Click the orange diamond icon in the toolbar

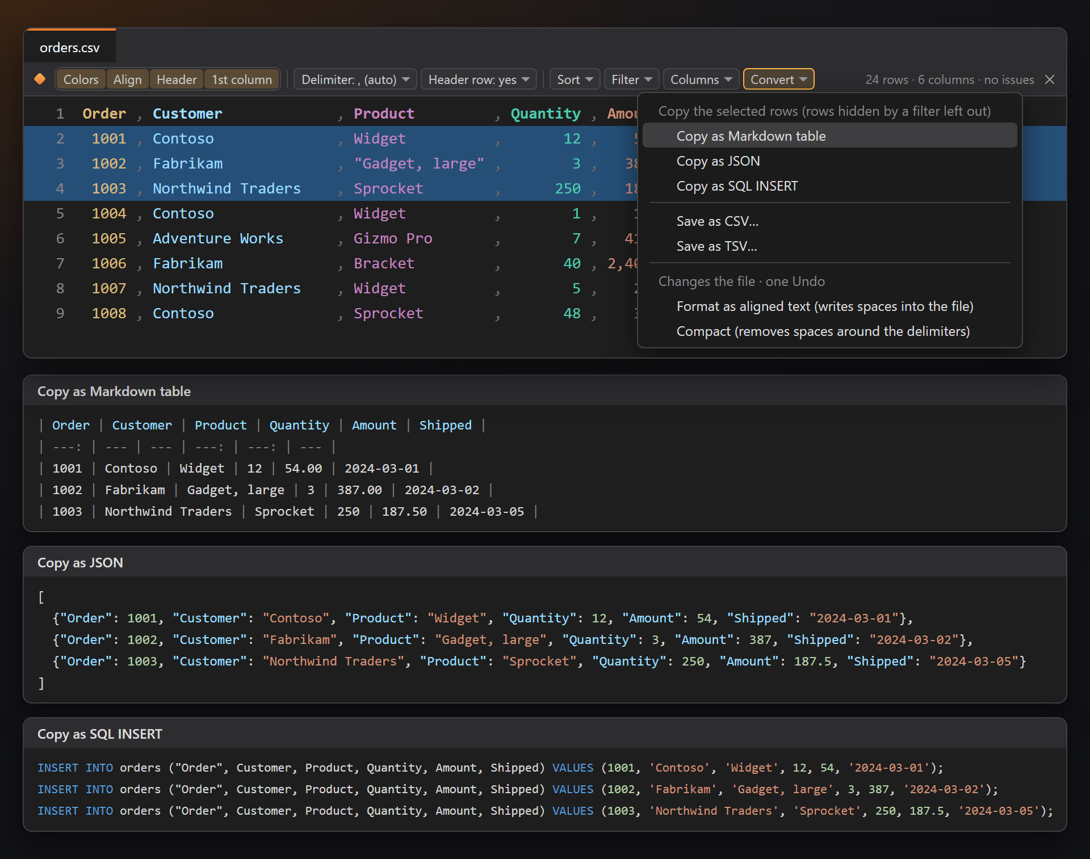pyautogui.click(x=40, y=79)
